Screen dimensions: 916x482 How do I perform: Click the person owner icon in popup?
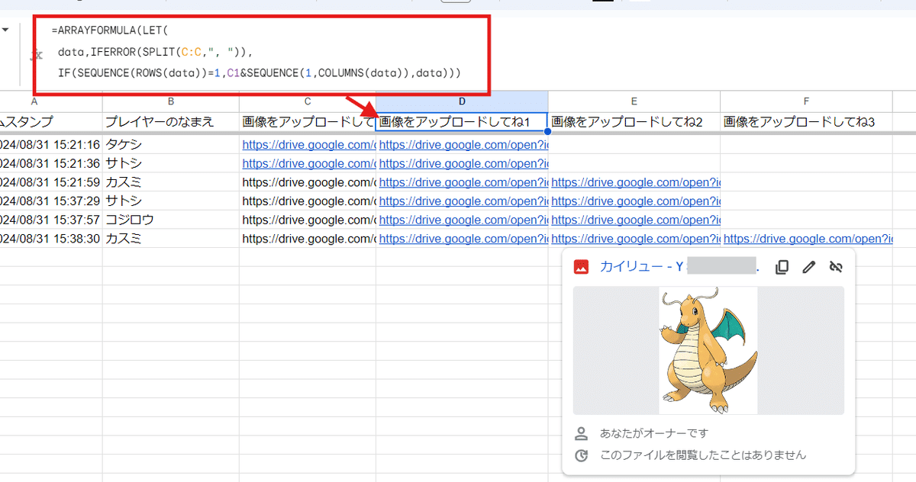click(x=581, y=433)
